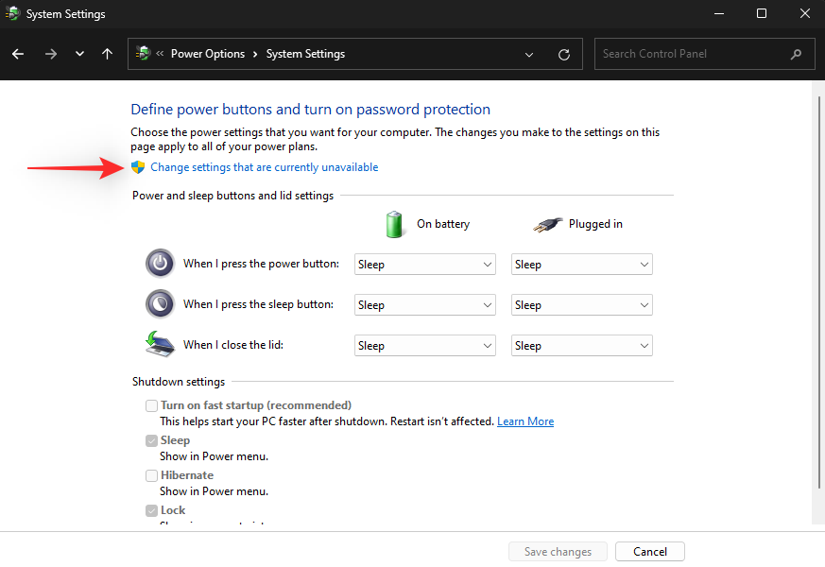This screenshot has height=567, width=825.
Task: Open recent locations chevron beside forward arrow
Action: (79, 54)
